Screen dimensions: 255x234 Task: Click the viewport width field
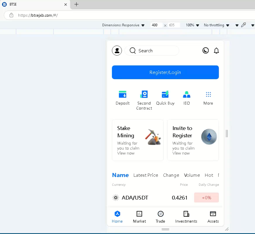156,25
